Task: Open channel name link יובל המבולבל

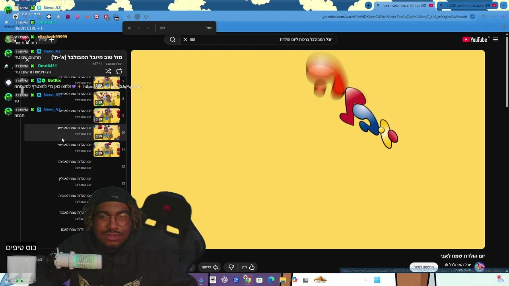Action: pos(460,265)
